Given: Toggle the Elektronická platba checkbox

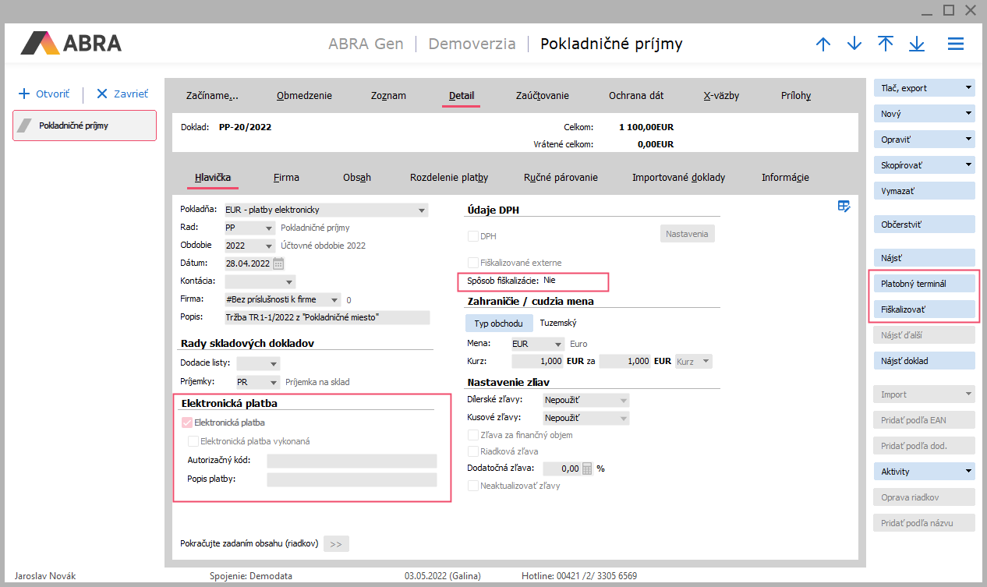Looking at the screenshot, I should [187, 423].
